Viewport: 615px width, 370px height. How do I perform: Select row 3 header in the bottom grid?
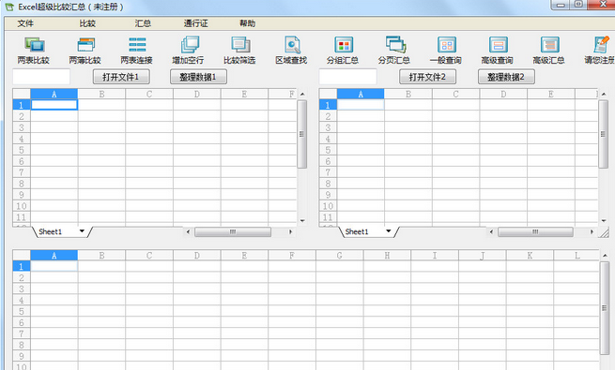(22, 289)
